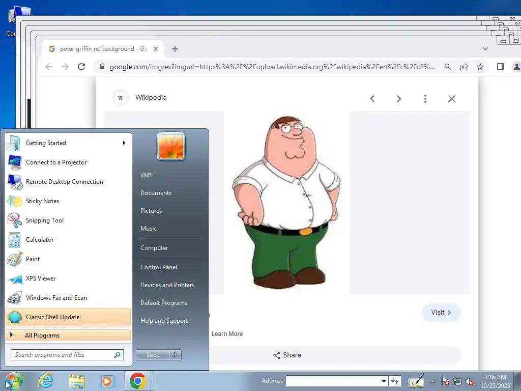Click the XPS Viewer paper plane icon
This screenshot has height=391, width=521.
point(15,278)
